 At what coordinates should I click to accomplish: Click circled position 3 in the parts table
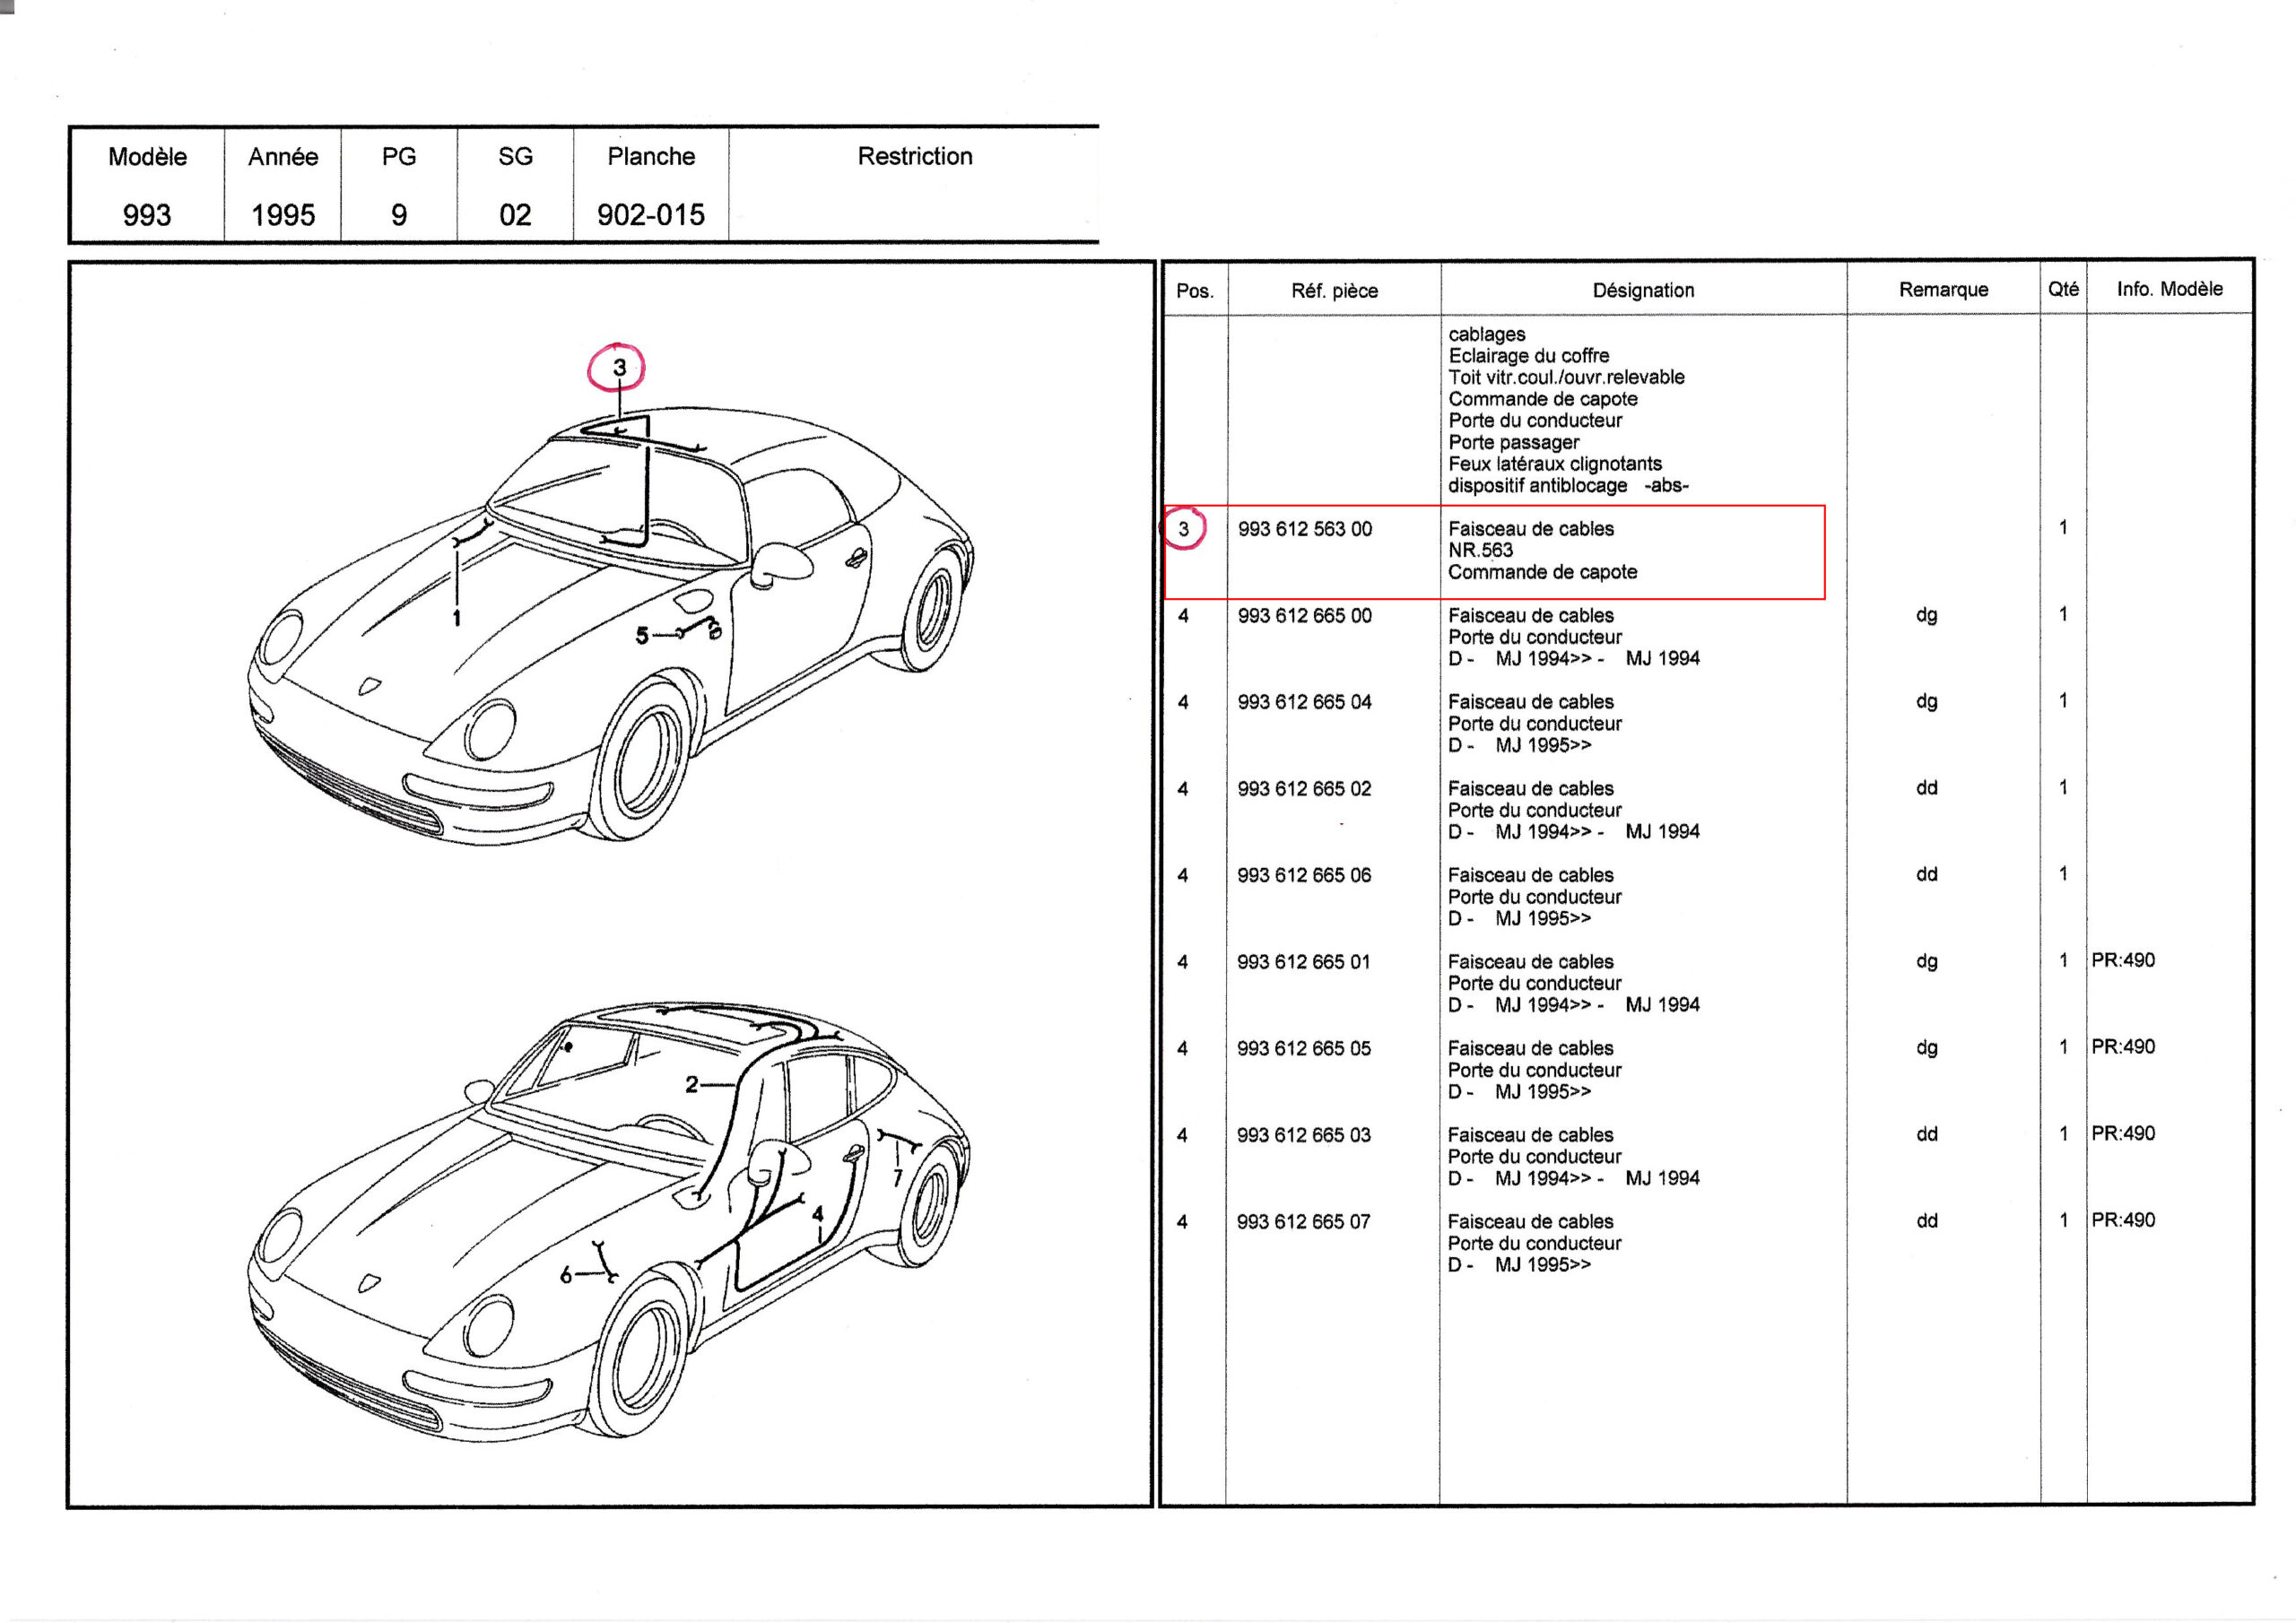pyautogui.click(x=1184, y=528)
